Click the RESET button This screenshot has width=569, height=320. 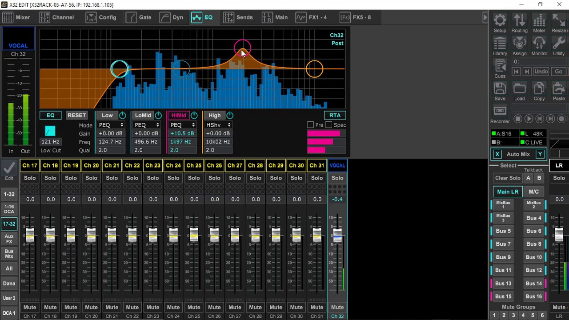pyautogui.click(x=76, y=115)
